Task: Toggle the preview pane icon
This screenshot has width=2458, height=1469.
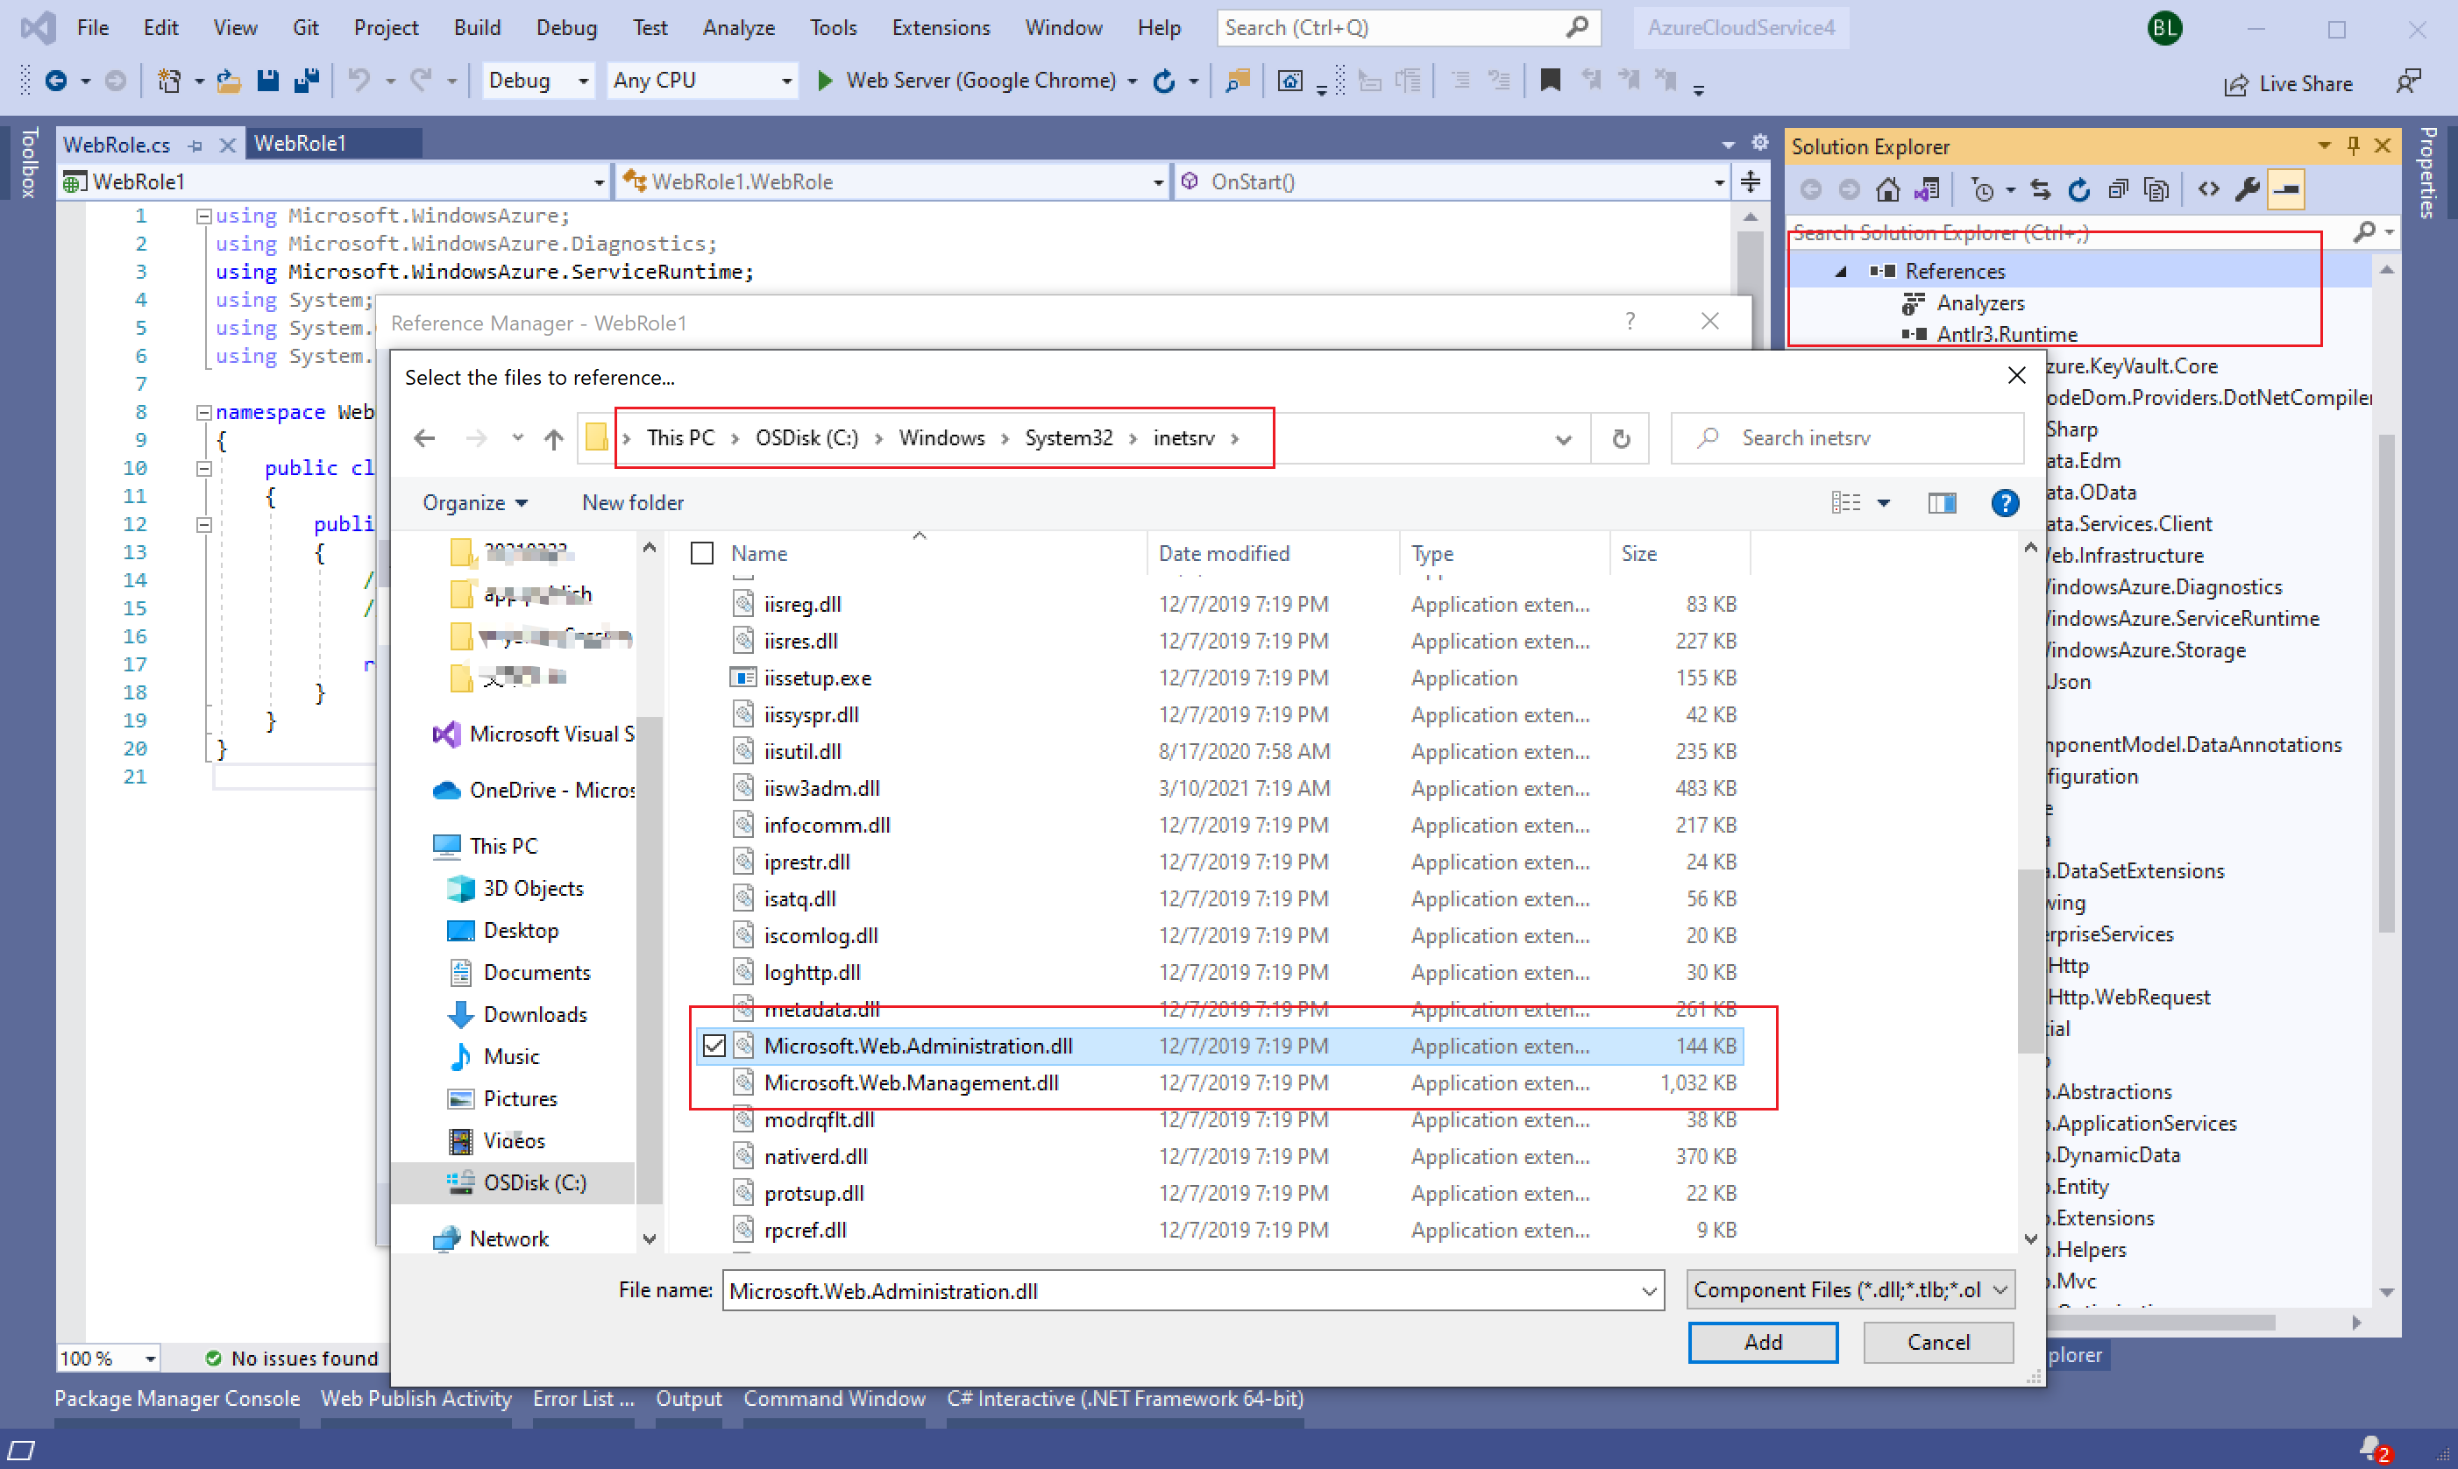Action: 1942,503
